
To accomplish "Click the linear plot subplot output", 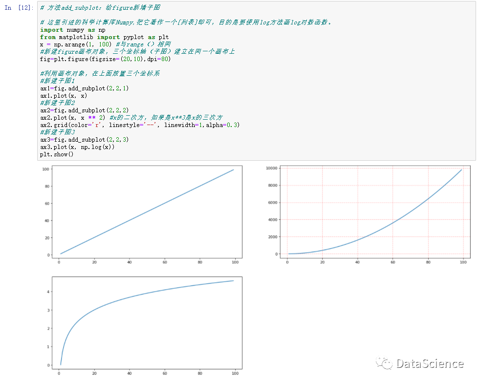I will tap(147, 212).
